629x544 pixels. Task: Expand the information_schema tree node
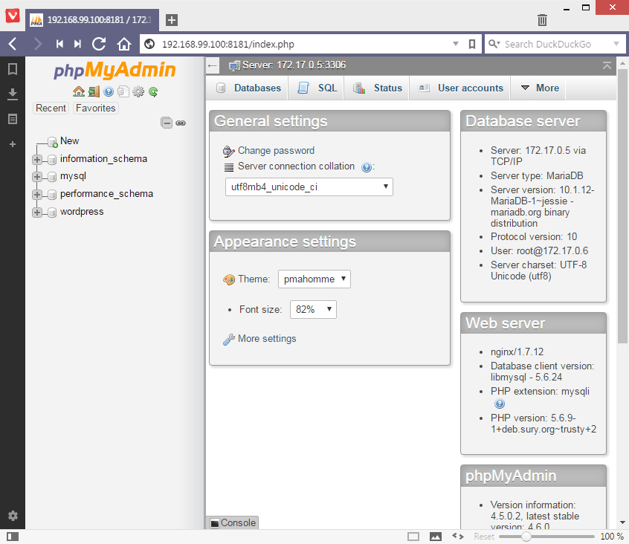(36, 158)
